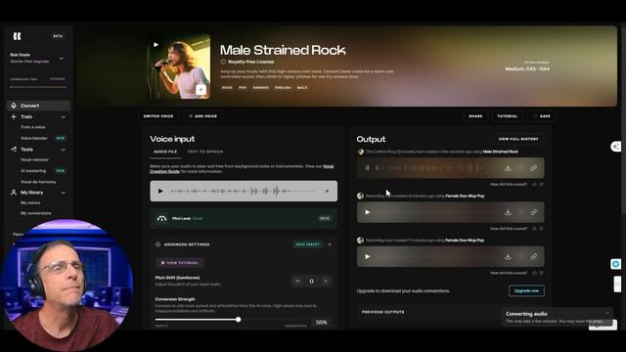Remove the uploaded voice input audio
Screen dimensions: 626x352
[327, 192]
